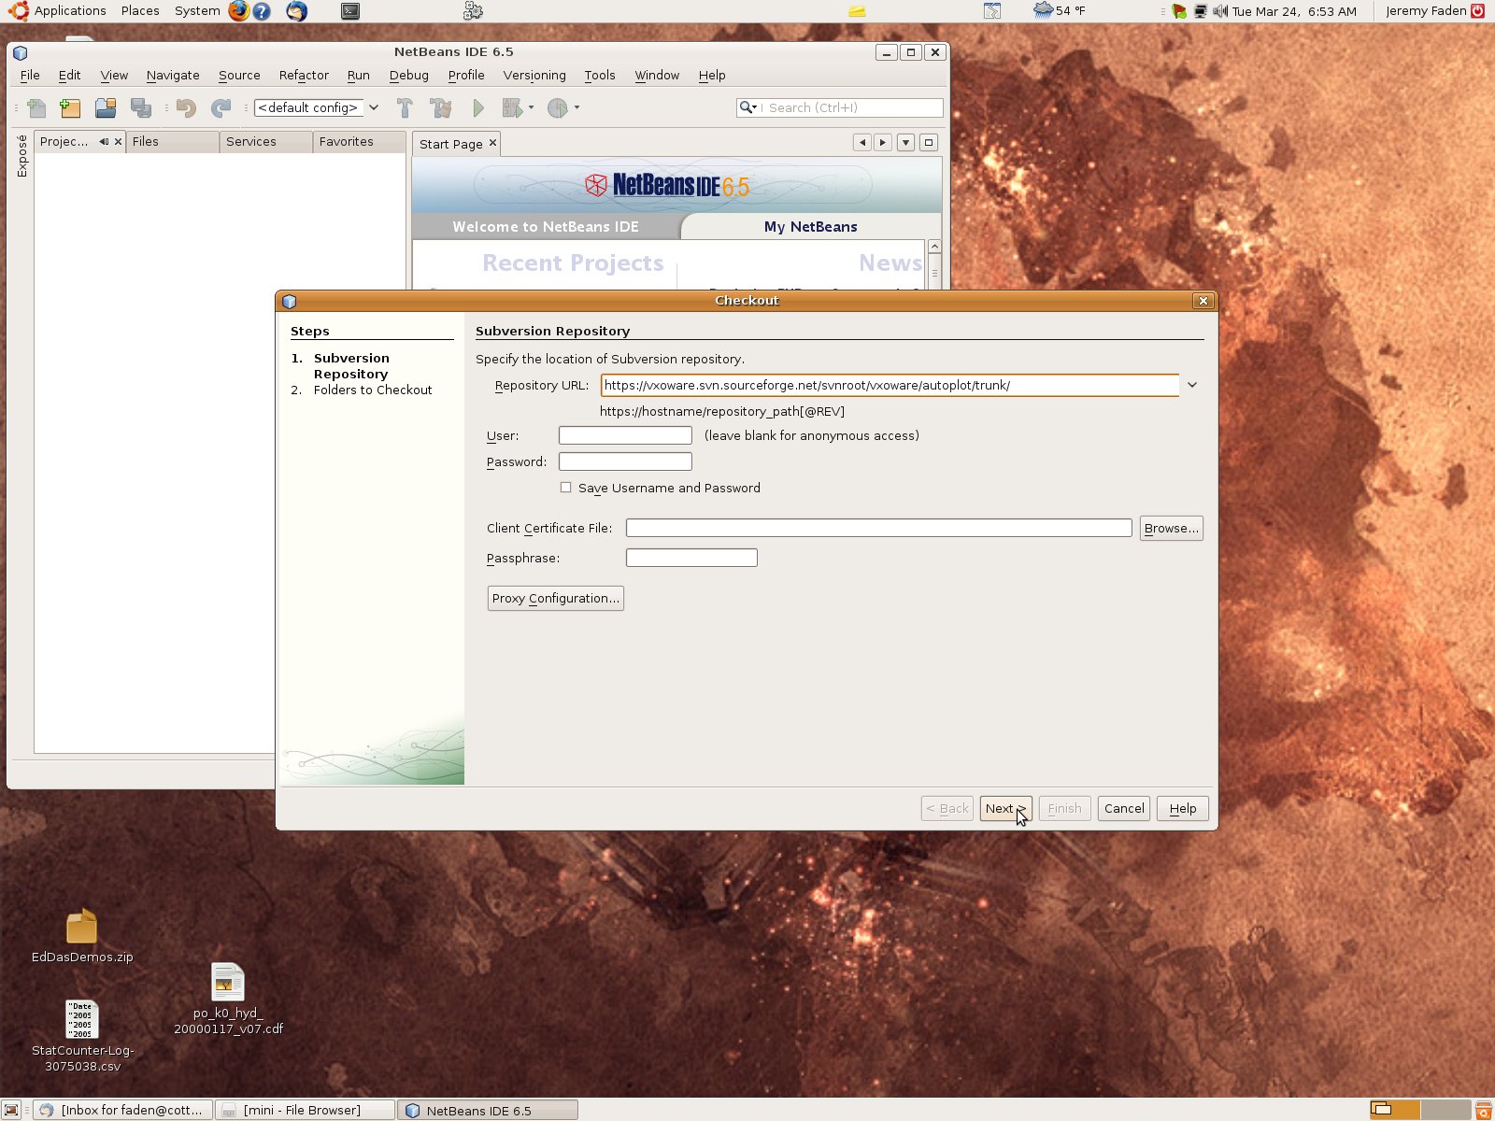Screen dimensions: 1495x1121
Task: Open the New Project icon
Action: pos(69,107)
